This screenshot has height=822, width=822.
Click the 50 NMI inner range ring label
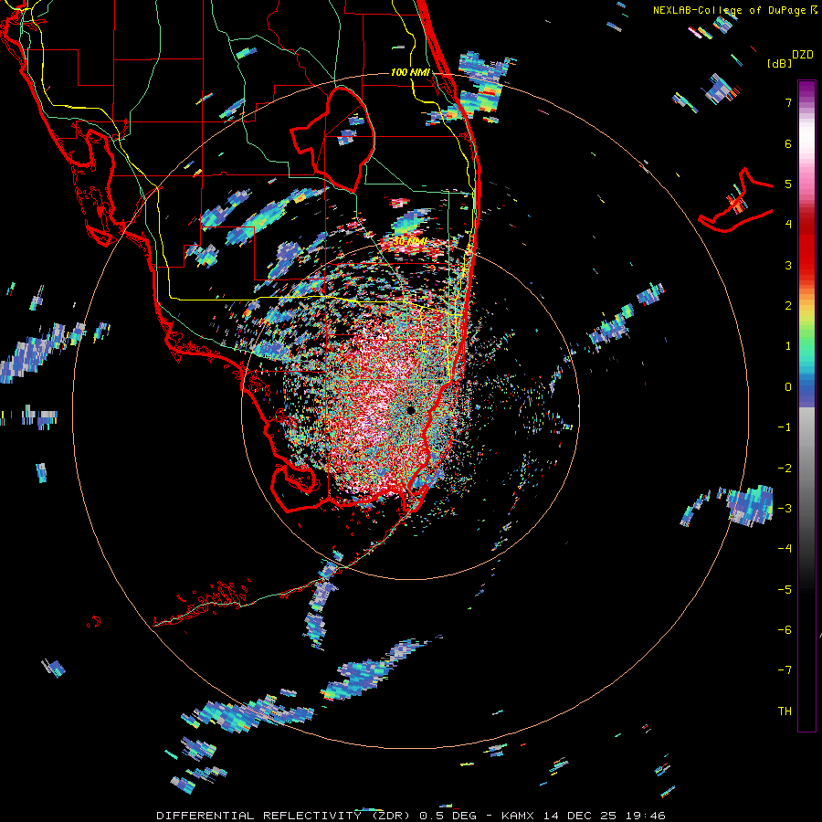pos(410,241)
